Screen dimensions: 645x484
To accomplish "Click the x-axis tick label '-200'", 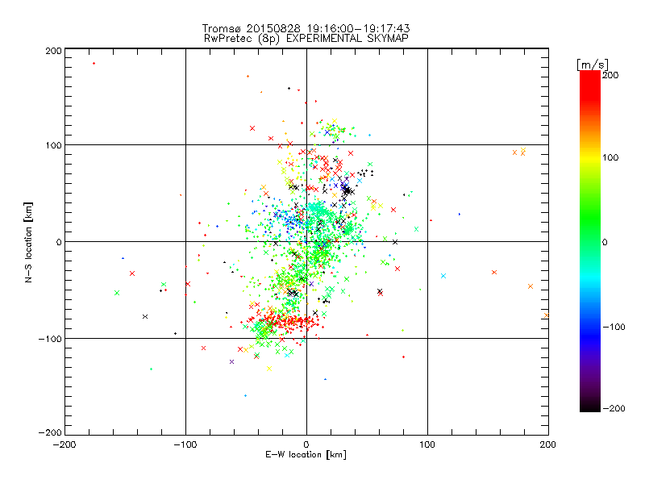I will point(64,445).
